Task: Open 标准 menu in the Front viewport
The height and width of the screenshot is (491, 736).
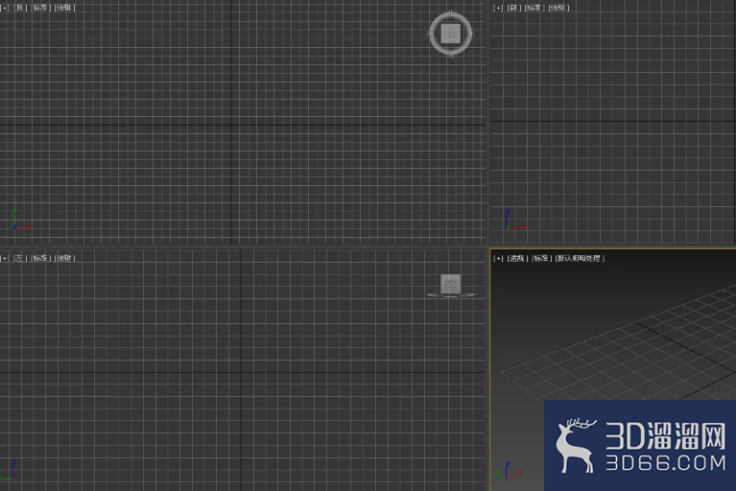Action: [x=534, y=8]
